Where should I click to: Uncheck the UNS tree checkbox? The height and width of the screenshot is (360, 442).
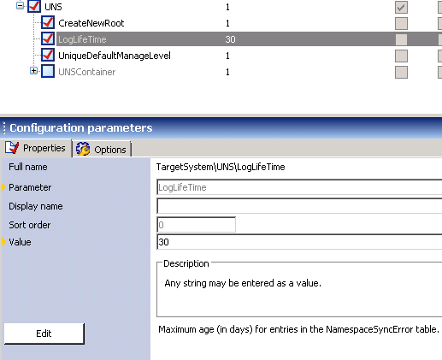coord(34,6)
